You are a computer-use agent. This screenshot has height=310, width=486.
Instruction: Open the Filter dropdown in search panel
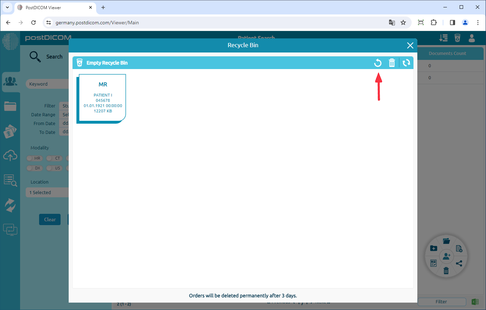pyautogui.click(x=65, y=105)
